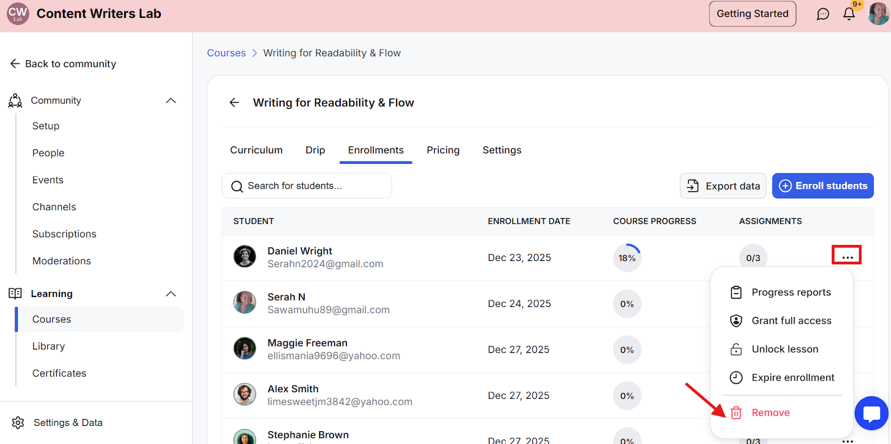The image size is (891, 444).
Task: Select Grant full access option
Action: (x=791, y=321)
